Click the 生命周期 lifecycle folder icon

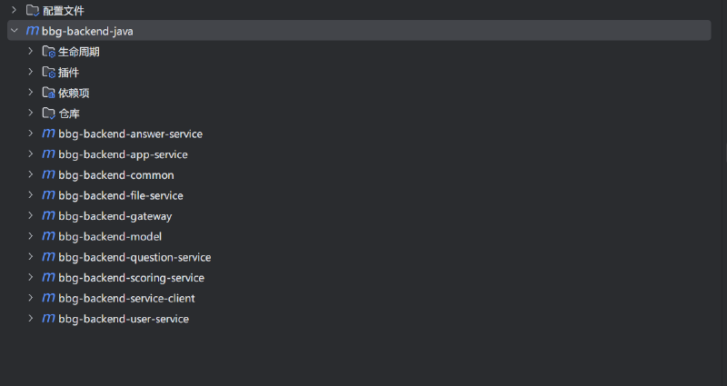click(49, 52)
